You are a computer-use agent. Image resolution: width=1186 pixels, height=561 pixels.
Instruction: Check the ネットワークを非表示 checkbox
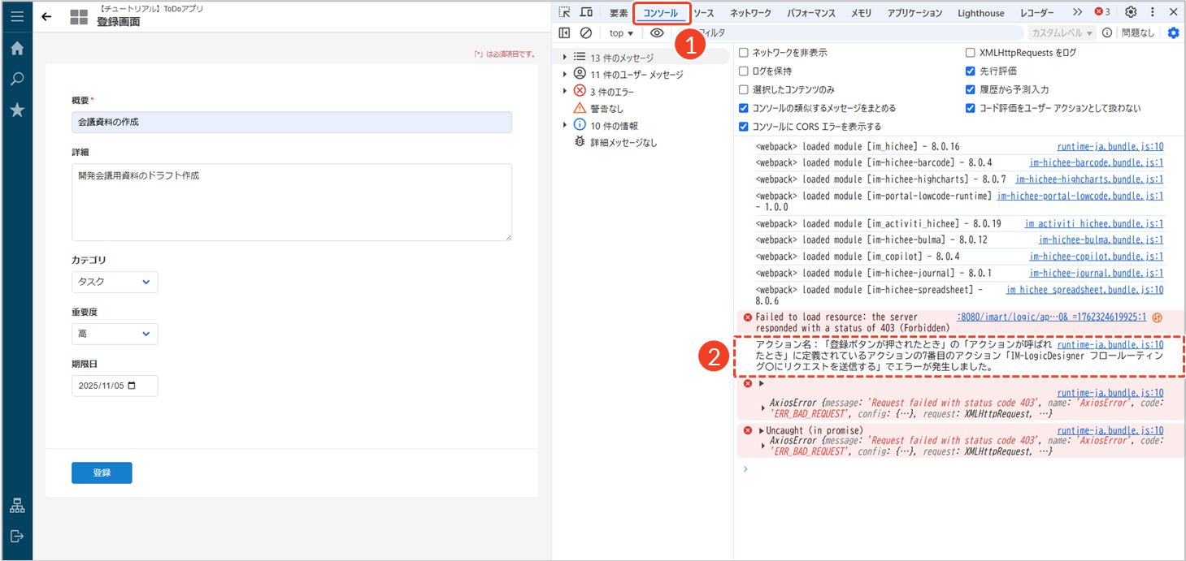coord(744,52)
